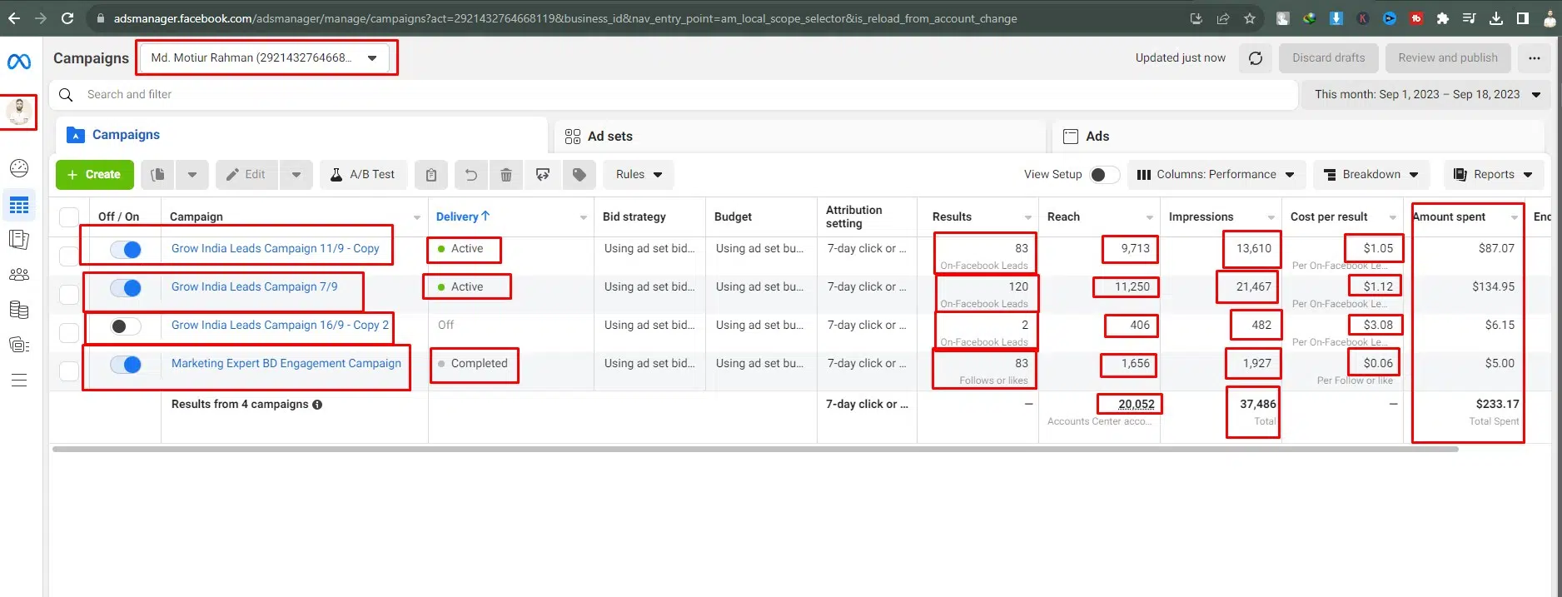The height and width of the screenshot is (597, 1562).
Task: Open Marketing Expert BD Engagement Campaign link
Action: point(286,364)
